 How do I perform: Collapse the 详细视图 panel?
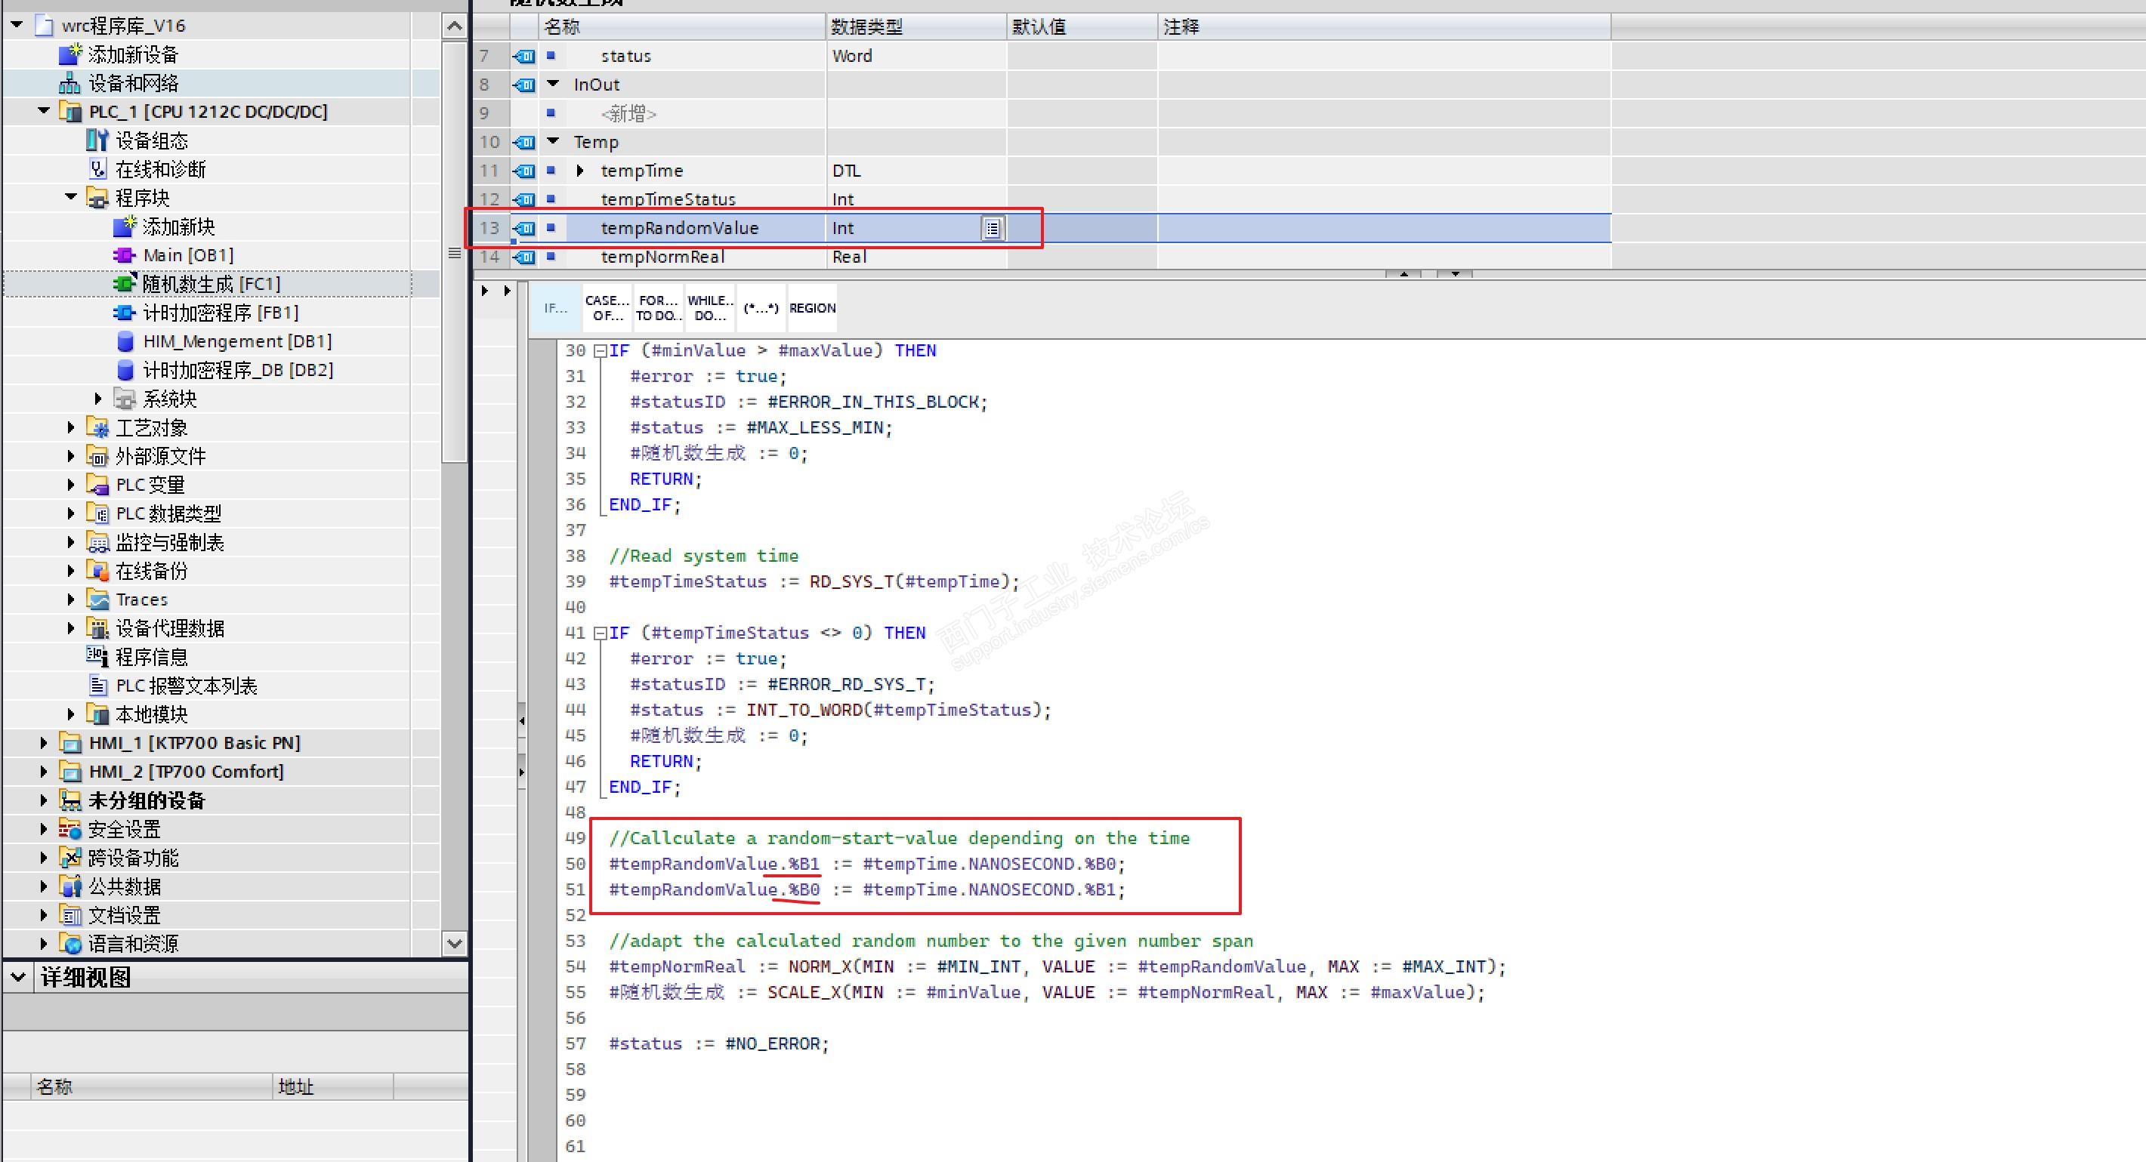click(17, 978)
